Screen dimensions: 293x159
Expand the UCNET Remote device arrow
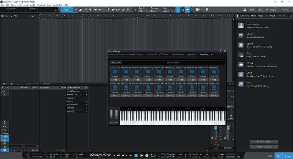click(x=86, y=91)
